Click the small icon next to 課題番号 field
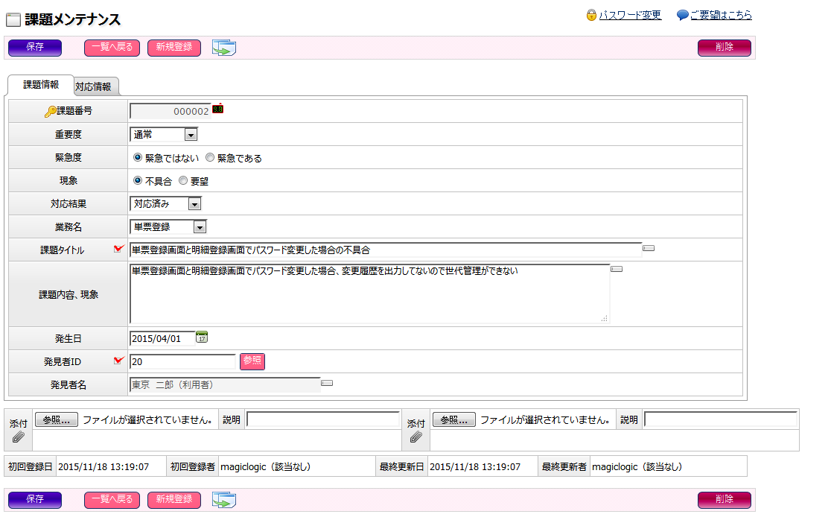This screenshot has width=831, height=523. [x=217, y=109]
